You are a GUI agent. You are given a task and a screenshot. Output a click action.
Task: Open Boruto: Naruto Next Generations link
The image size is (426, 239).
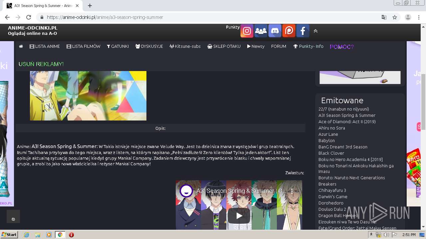click(x=351, y=178)
